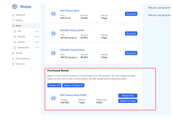Click the 86.5% discount next to DAI/SGD

point(37,37)
